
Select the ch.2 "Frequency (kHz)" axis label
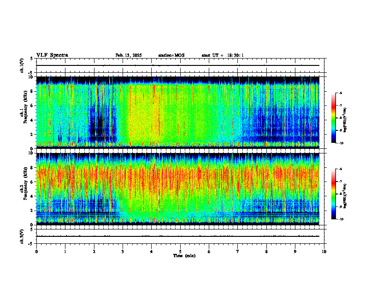coord(25,183)
